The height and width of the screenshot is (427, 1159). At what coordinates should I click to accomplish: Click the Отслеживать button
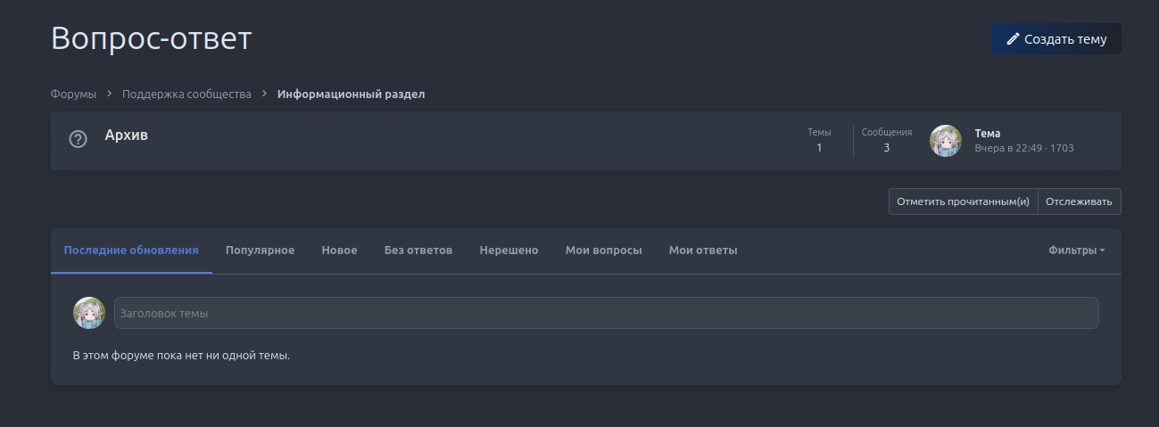coord(1080,201)
